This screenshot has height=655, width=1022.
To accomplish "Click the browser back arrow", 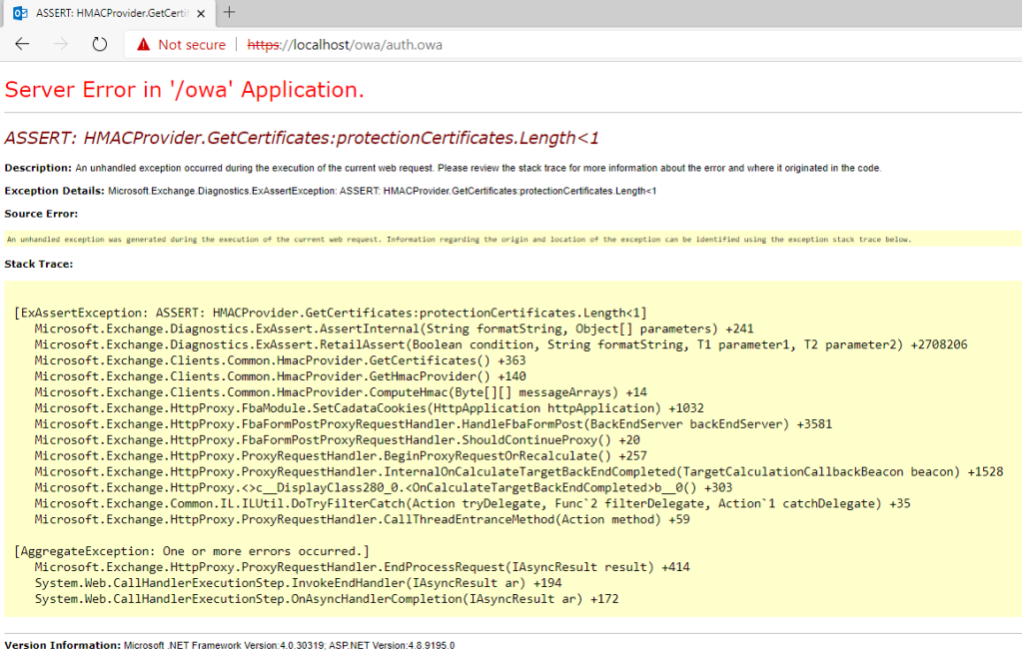I will click(22, 44).
